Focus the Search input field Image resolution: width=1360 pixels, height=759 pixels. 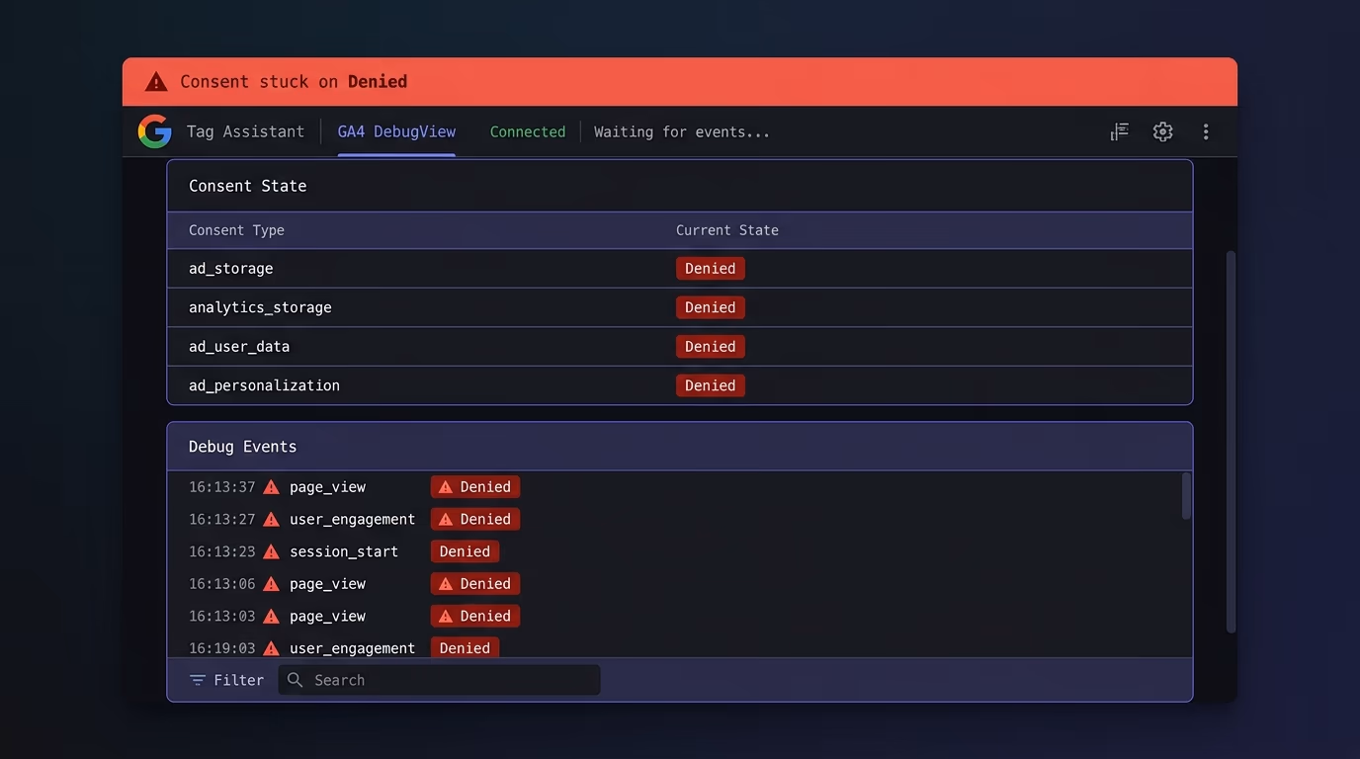point(439,680)
